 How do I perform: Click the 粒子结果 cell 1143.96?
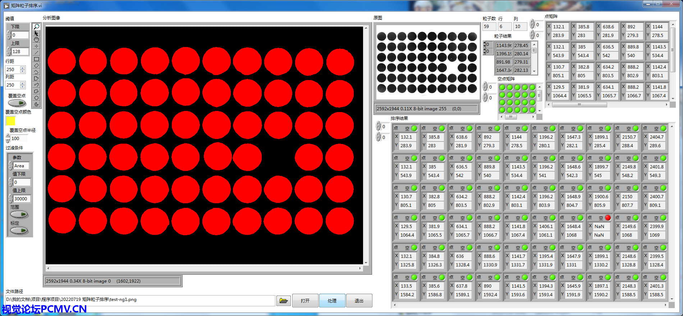(x=504, y=45)
